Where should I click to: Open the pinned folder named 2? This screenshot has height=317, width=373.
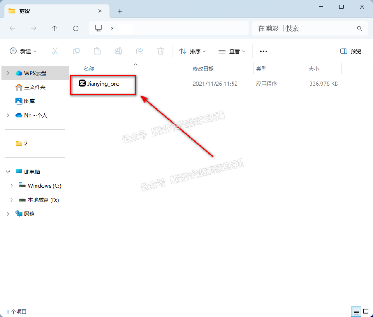click(22, 143)
